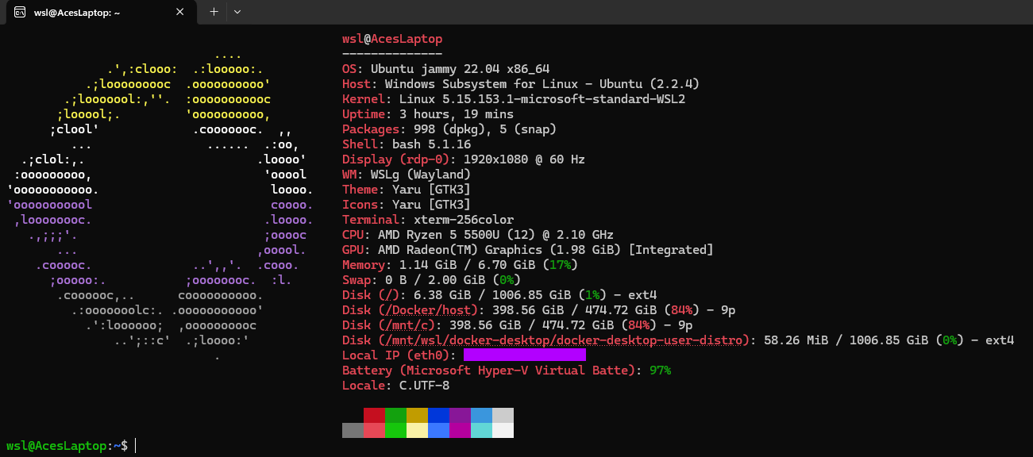The height and width of the screenshot is (457, 1033).
Task: Open a new tab with plus button
Action: coord(214,12)
